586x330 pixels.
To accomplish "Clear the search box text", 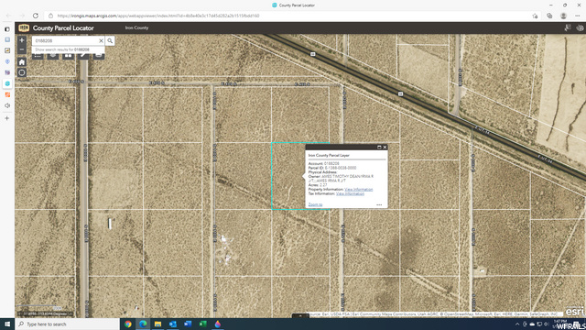I will click(x=101, y=40).
